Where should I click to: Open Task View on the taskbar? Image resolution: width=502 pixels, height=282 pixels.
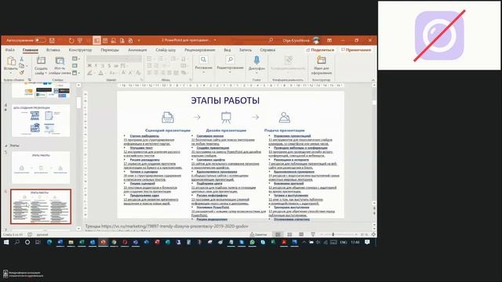click(x=38, y=242)
